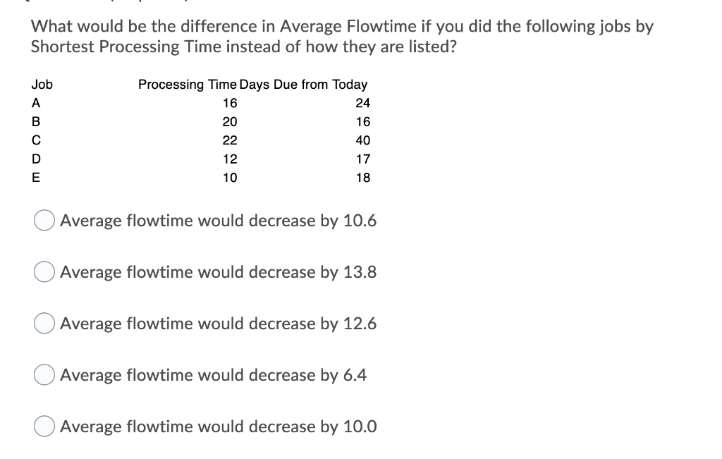
Task: Click Job B's processing time value 20
Action: click(x=231, y=122)
